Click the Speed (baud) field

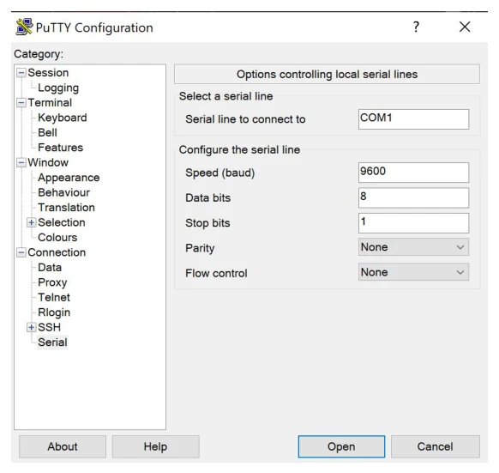coord(413,173)
